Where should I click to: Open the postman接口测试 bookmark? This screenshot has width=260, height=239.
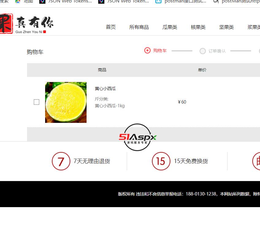coord(181,1)
